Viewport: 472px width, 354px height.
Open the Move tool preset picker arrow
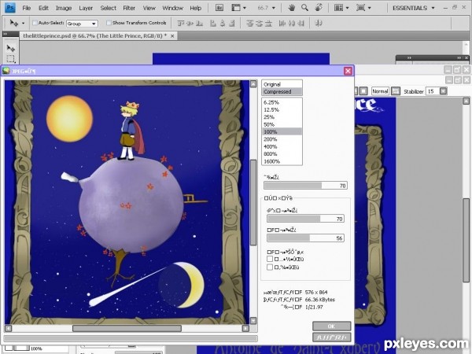pyautogui.click(x=23, y=23)
